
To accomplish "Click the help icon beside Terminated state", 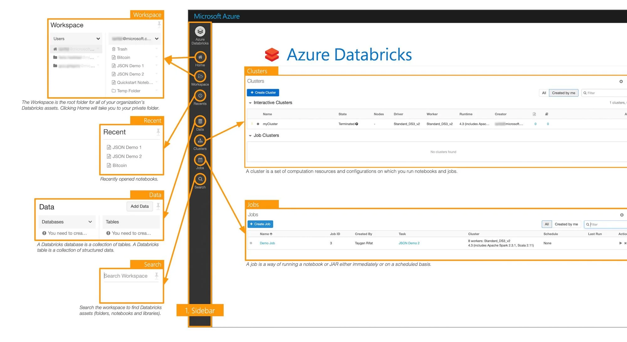I will pos(357,124).
